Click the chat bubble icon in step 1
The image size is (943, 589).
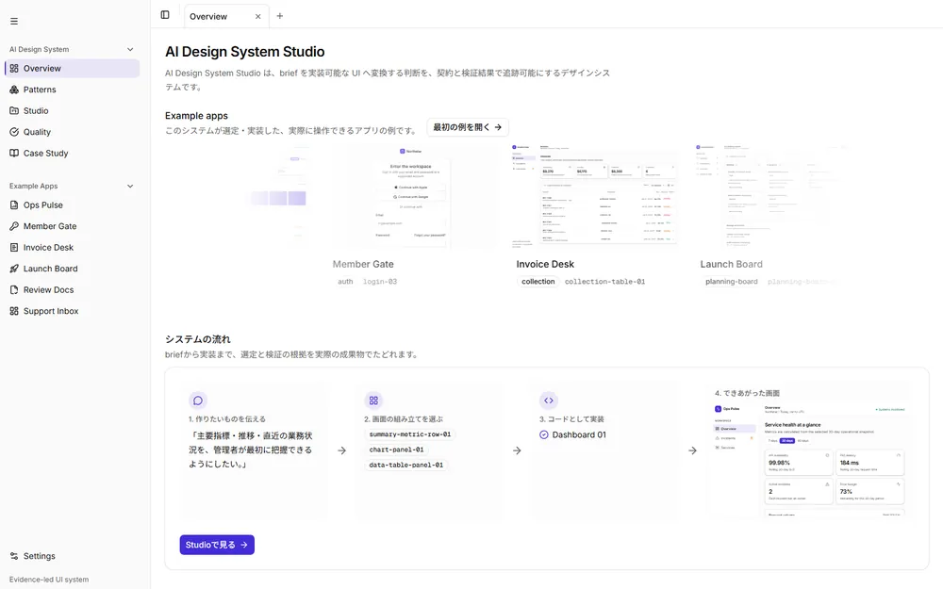click(198, 401)
